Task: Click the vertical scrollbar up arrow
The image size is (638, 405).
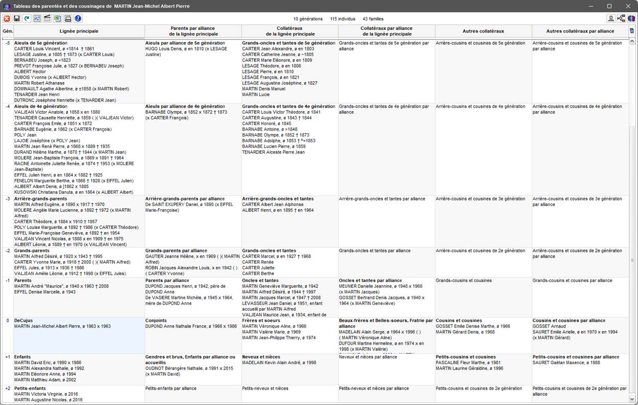Action: (x=632, y=42)
